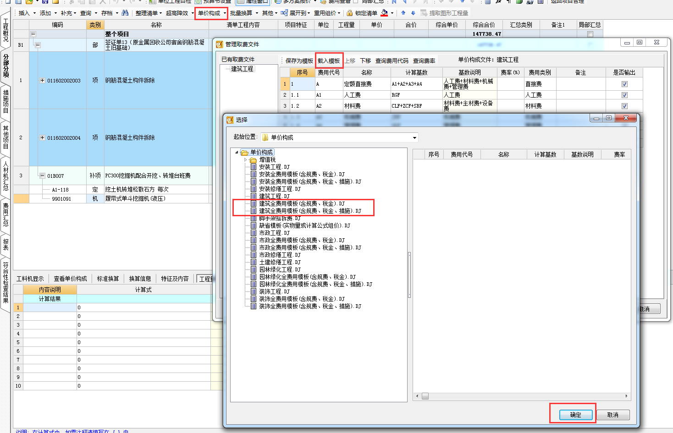Open the 批量换算 toolbar dropdown menu
The width and height of the screenshot is (673, 433).
pyautogui.click(x=257, y=13)
